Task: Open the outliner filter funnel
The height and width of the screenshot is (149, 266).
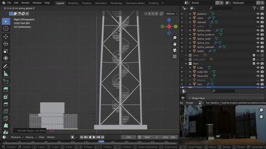Action: pyautogui.click(x=254, y=8)
